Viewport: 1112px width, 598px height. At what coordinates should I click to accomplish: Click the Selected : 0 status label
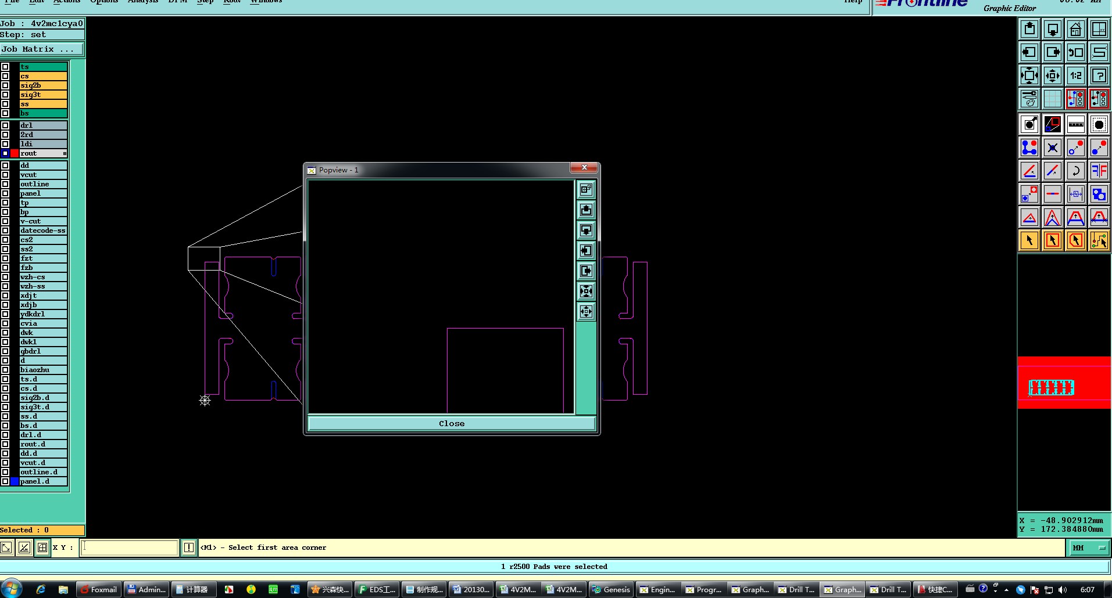tap(42, 530)
